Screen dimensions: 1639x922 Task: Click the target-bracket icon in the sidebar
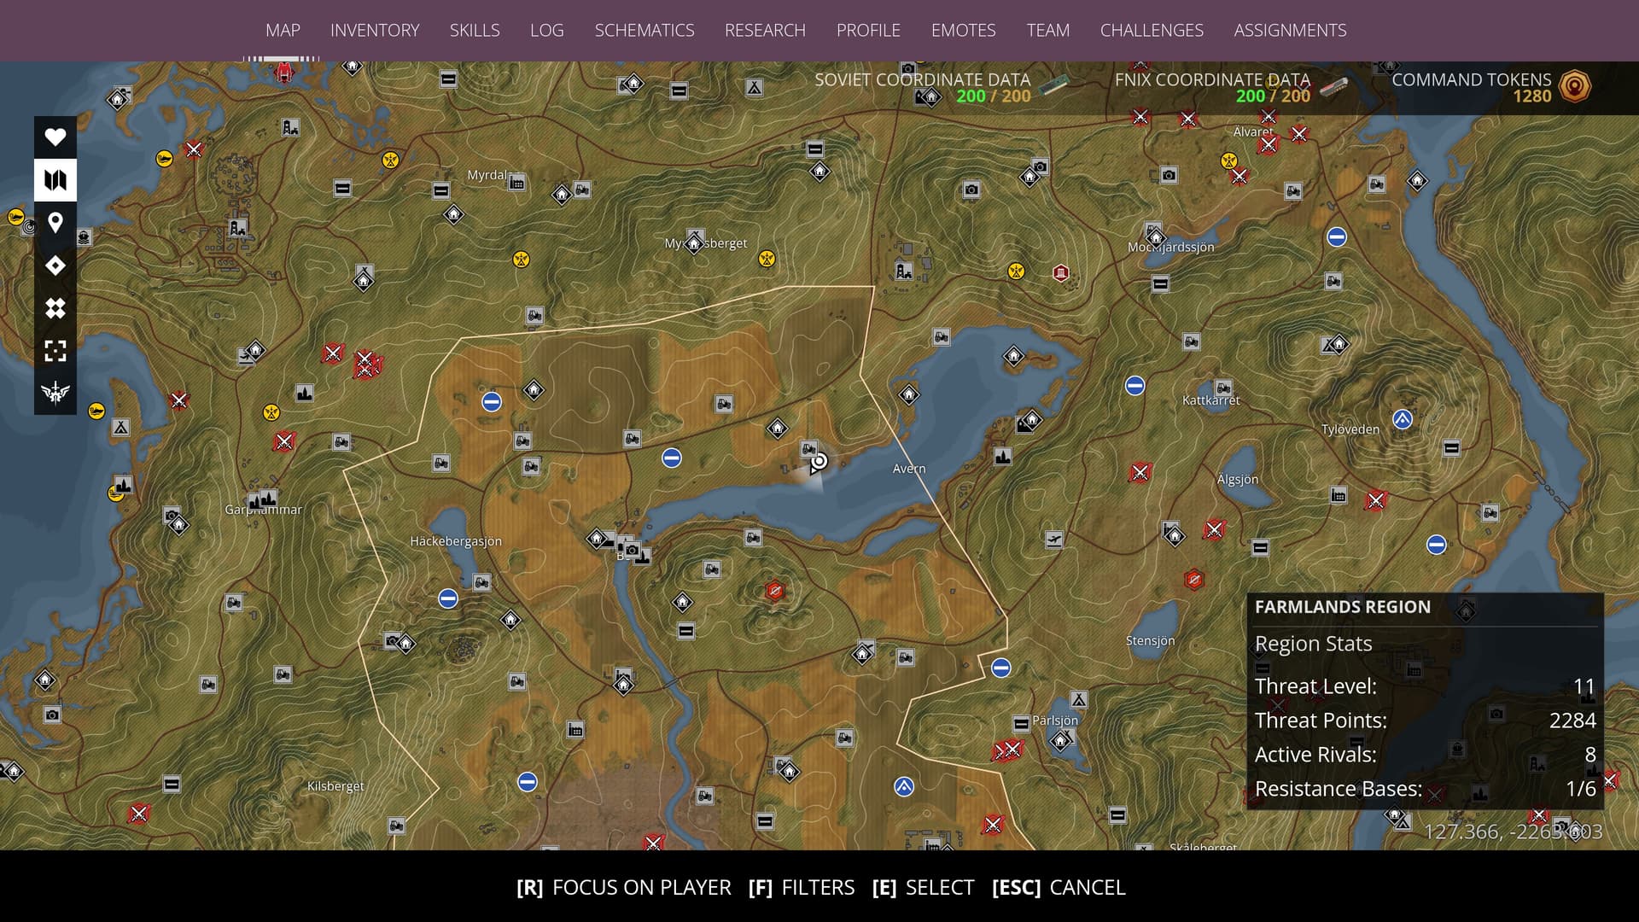(x=55, y=351)
